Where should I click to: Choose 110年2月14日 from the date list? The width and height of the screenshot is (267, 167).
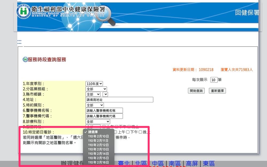click(99, 154)
